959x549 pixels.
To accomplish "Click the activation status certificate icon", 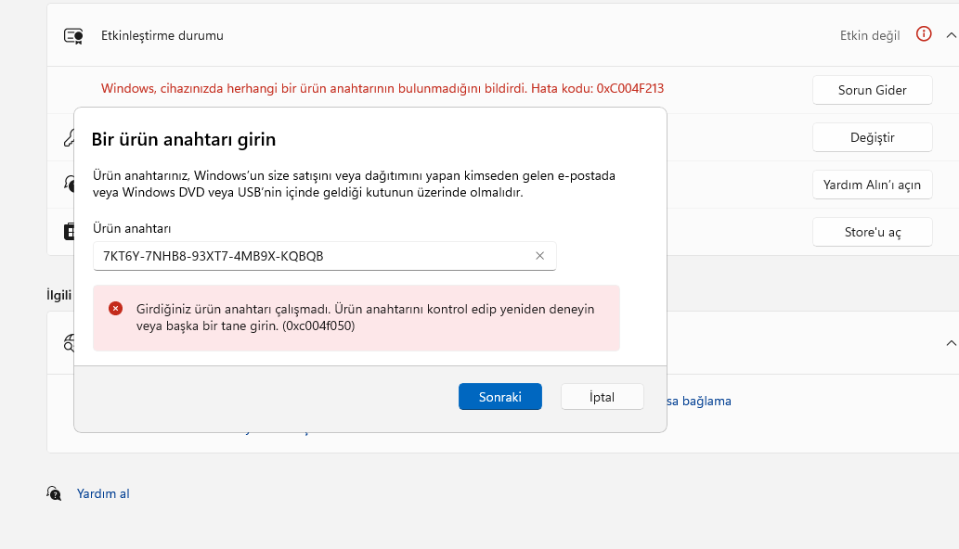I will [73, 36].
